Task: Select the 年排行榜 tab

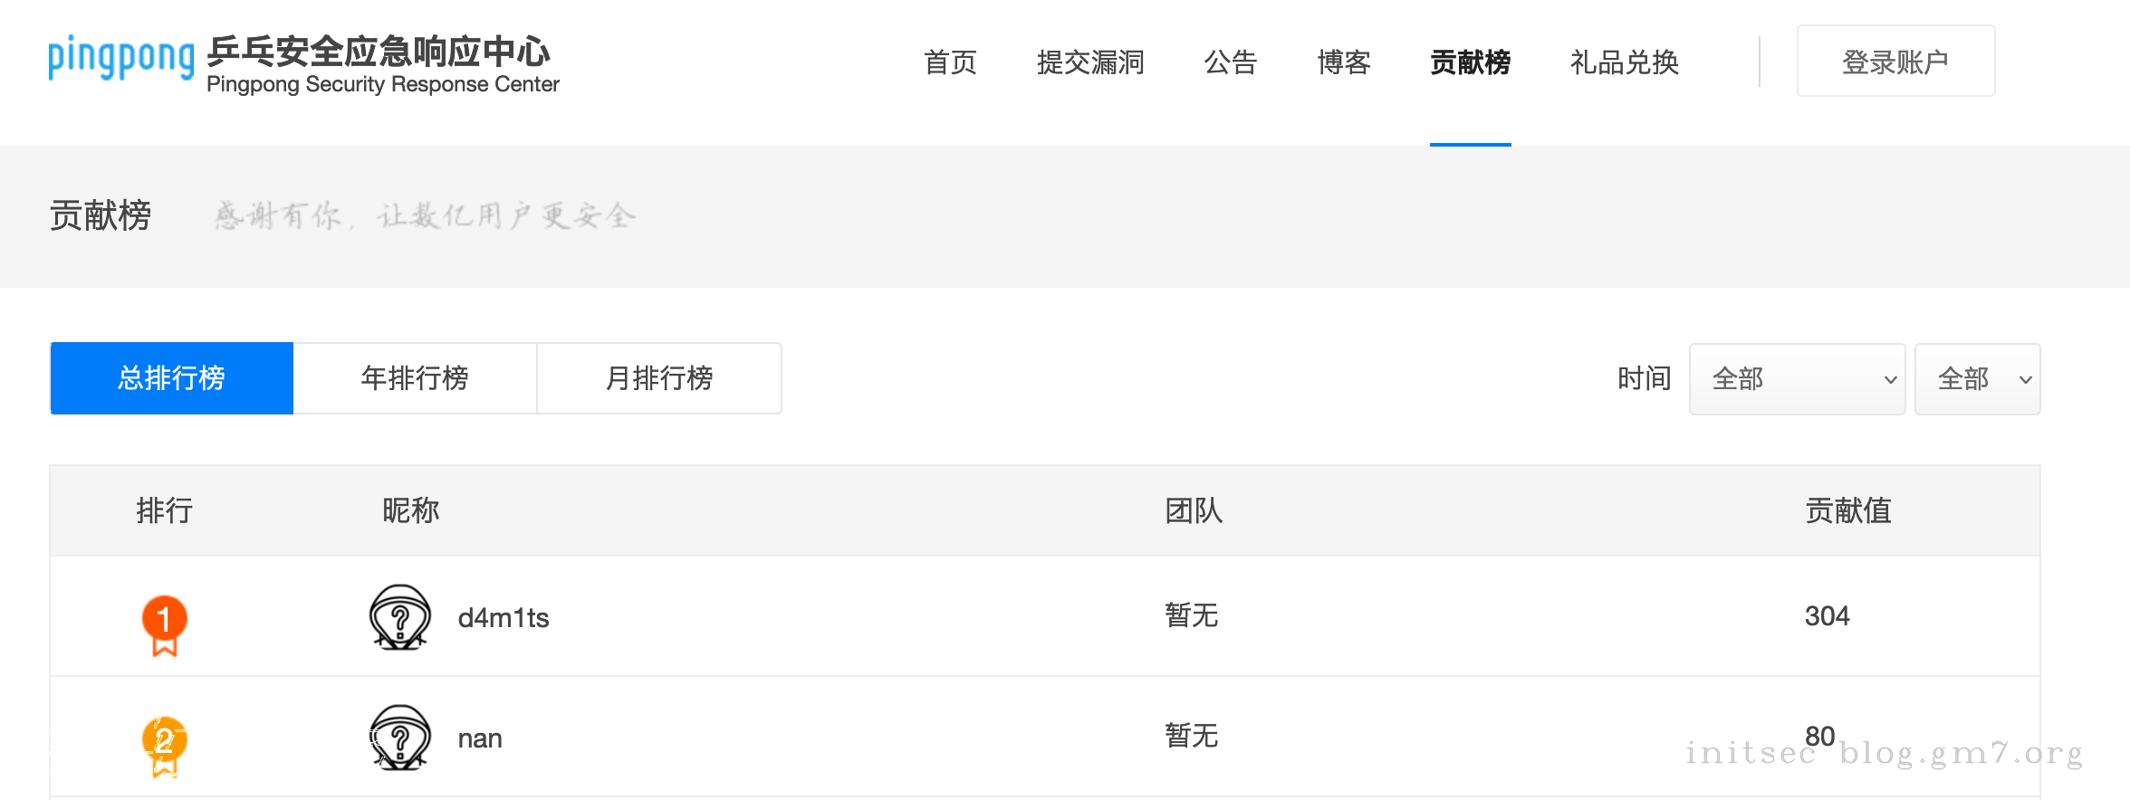Action: (x=415, y=378)
